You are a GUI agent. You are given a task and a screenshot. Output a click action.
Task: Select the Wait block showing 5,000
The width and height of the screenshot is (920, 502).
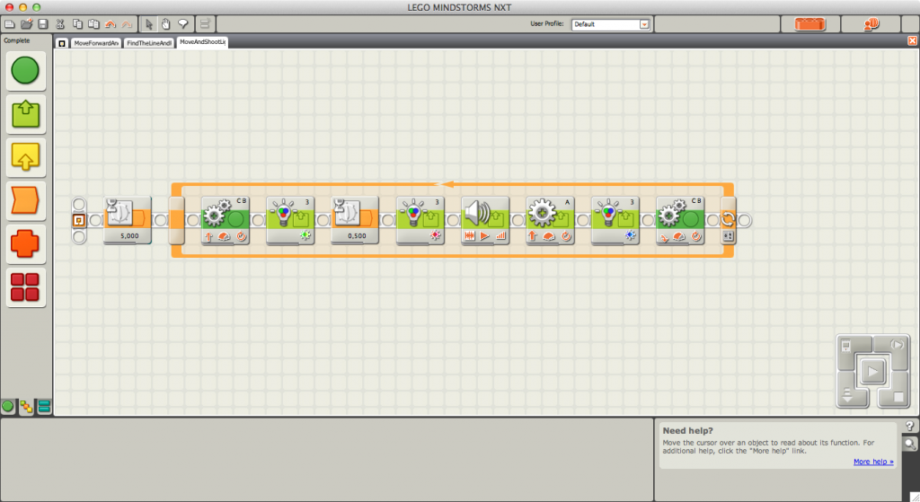[127, 219]
